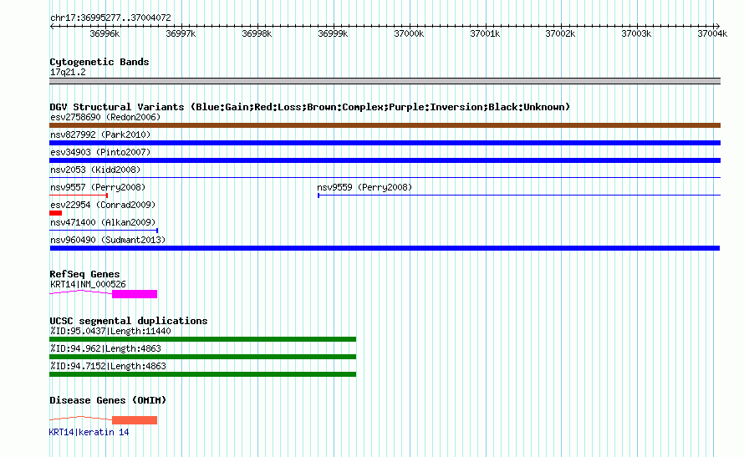Screen dimensions: 744x457
Task: Click the 36997k ruler tick label
Action: (x=181, y=33)
